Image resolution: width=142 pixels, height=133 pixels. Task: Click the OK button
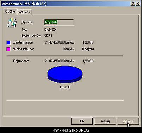(x=82, y=121)
